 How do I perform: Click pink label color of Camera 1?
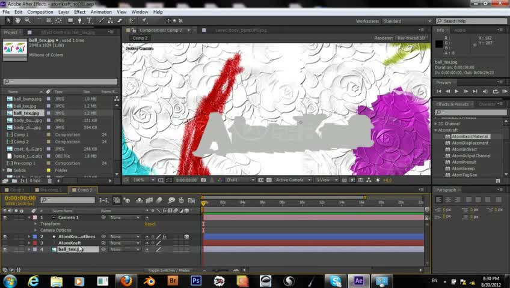[35, 218]
